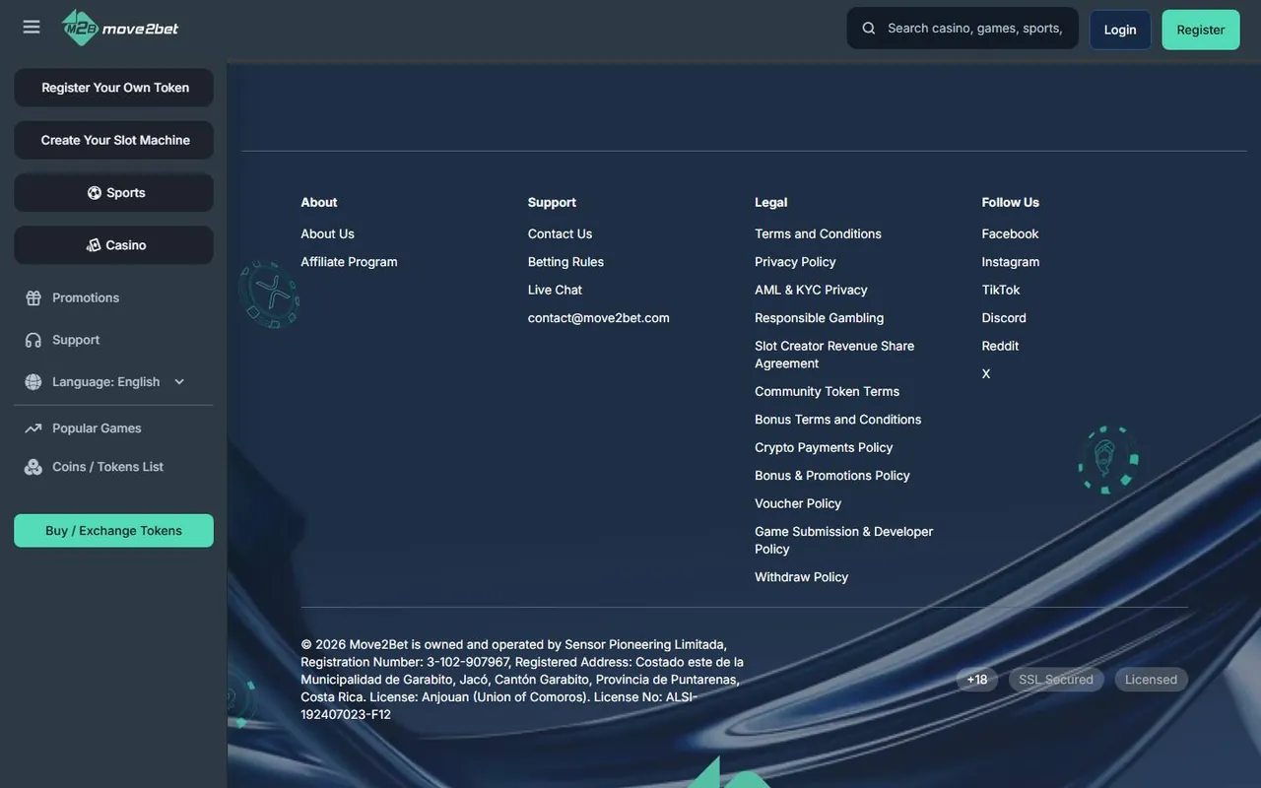Open Coins / Tokens List
Screen dimensions: 1261x788
click(x=107, y=467)
